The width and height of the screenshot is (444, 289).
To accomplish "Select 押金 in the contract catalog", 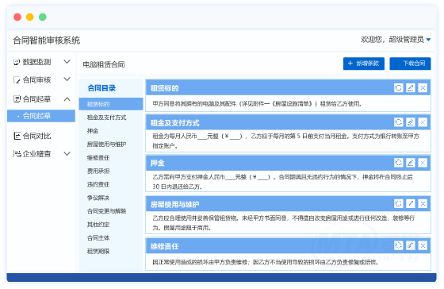I will (93, 131).
